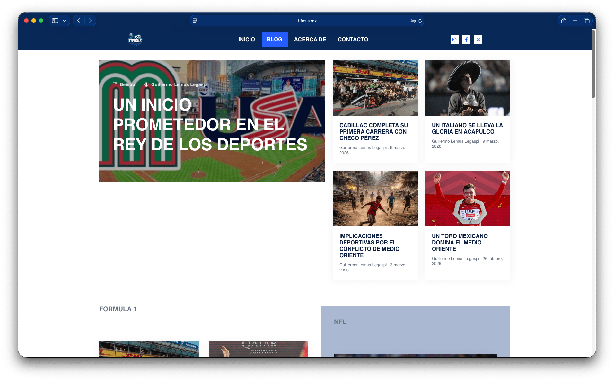This screenshot has width=614, height=381.
Task: Open the page reader/settings icon in address bar
Action: click(x=195, y=21)
